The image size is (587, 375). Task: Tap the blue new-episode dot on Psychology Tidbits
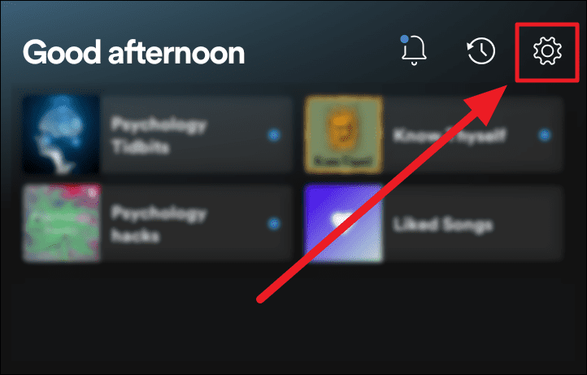click(274, 135)
